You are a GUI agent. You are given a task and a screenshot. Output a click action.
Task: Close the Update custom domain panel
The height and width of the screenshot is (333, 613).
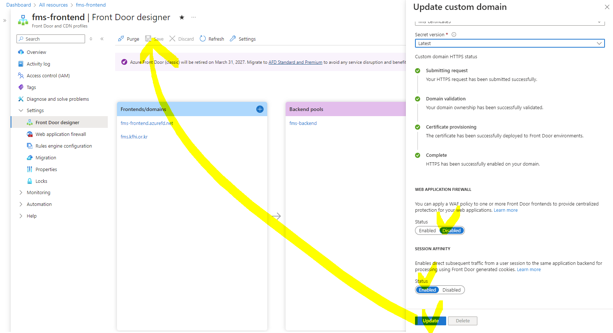[607, 7]
